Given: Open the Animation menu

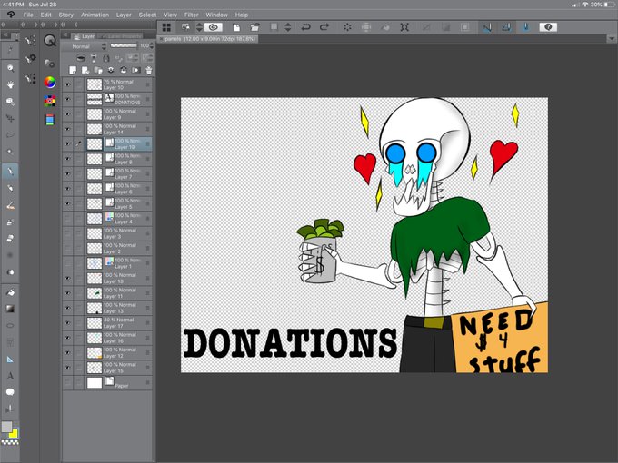Looking at the screenshot, I should [95, 15].
